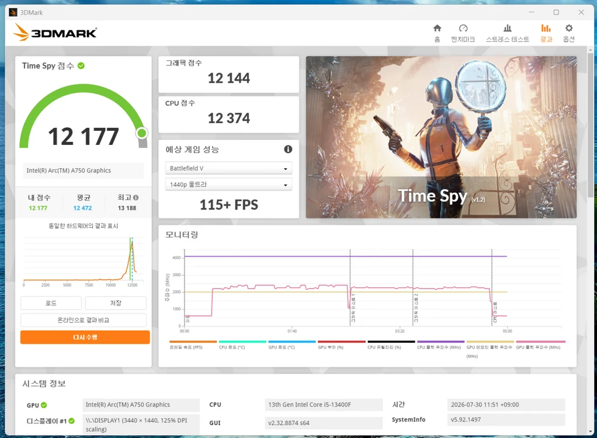This screenshot has width=597, height=438.
Task: Click the 3DMark app icon in the title bar
Action: pos(13,12)
